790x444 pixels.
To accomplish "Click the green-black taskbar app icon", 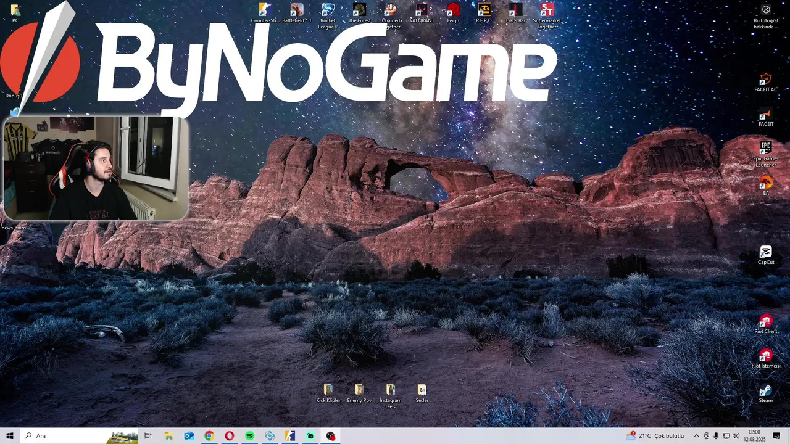I will [310, 436].
